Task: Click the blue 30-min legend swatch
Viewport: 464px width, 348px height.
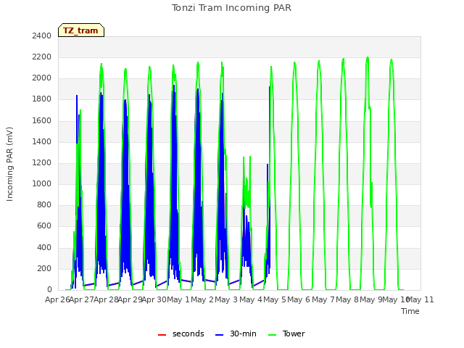Action: pos(219,335)
